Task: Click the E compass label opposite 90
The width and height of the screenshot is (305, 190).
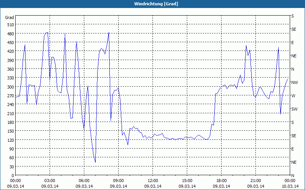Action: 292,149
